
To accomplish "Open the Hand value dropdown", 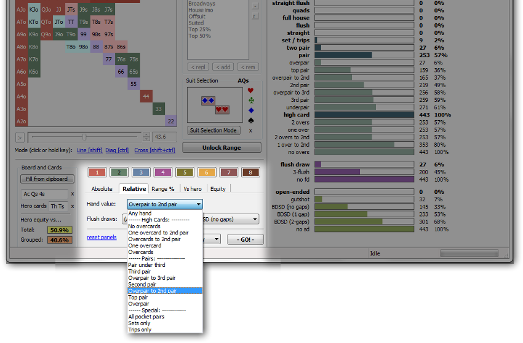I will click(x=164, y=204).
